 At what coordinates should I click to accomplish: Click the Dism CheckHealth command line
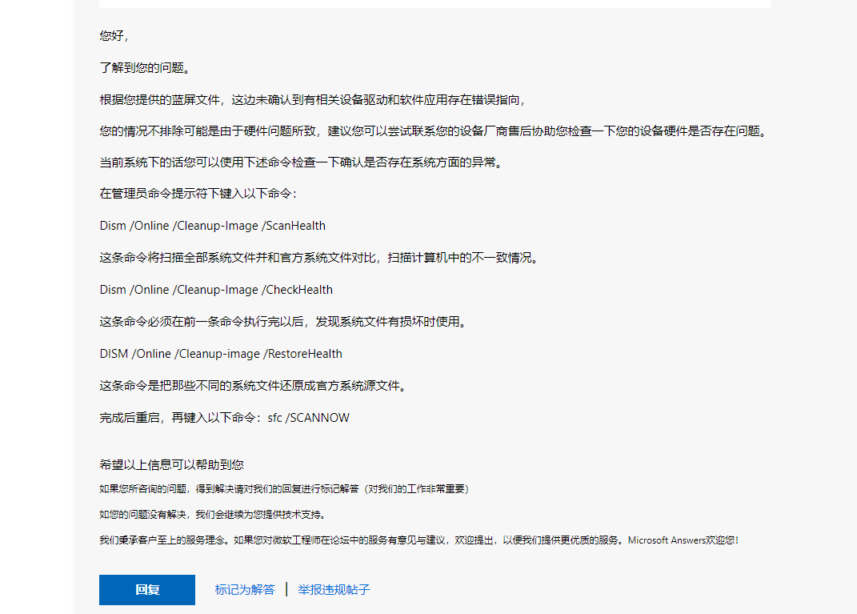click(x=216, y=290)
